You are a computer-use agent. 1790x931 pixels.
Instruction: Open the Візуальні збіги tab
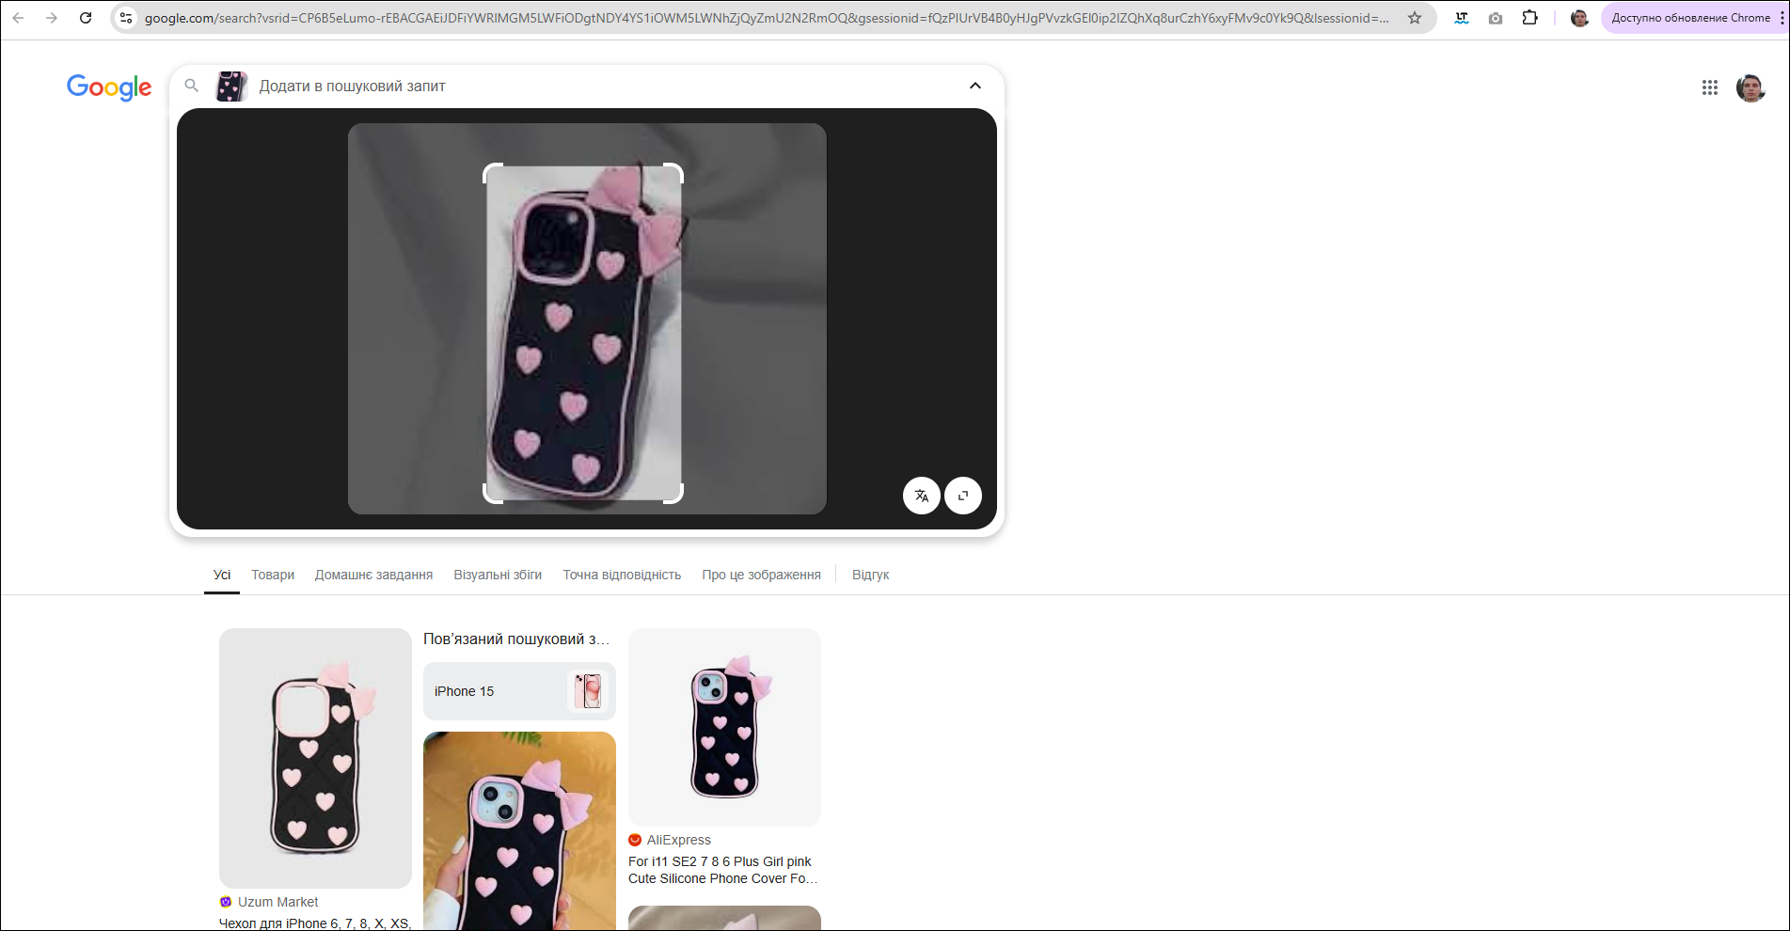coord(498,575)
